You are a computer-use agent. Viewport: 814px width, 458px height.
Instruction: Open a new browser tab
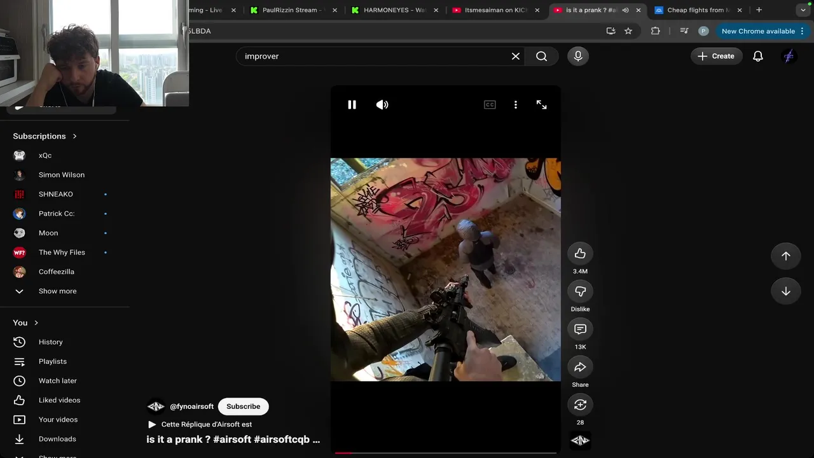point(759,10)
